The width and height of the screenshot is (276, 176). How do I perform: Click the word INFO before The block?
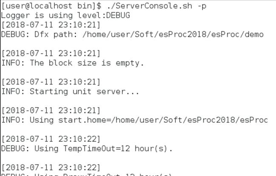[11, 63]
